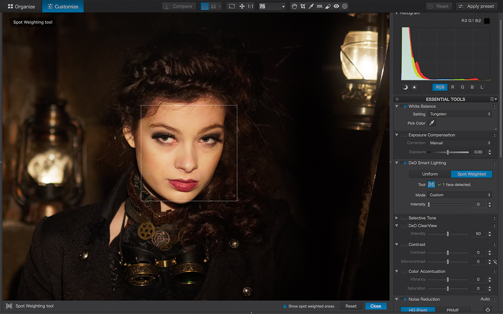Click the Pick Color eyedropper for White Balance
This screenshot has width=503, height=314.
432,123
